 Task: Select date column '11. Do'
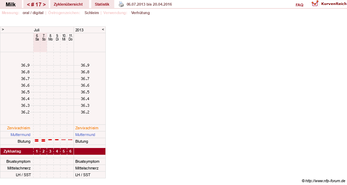[x=71, y=37]
